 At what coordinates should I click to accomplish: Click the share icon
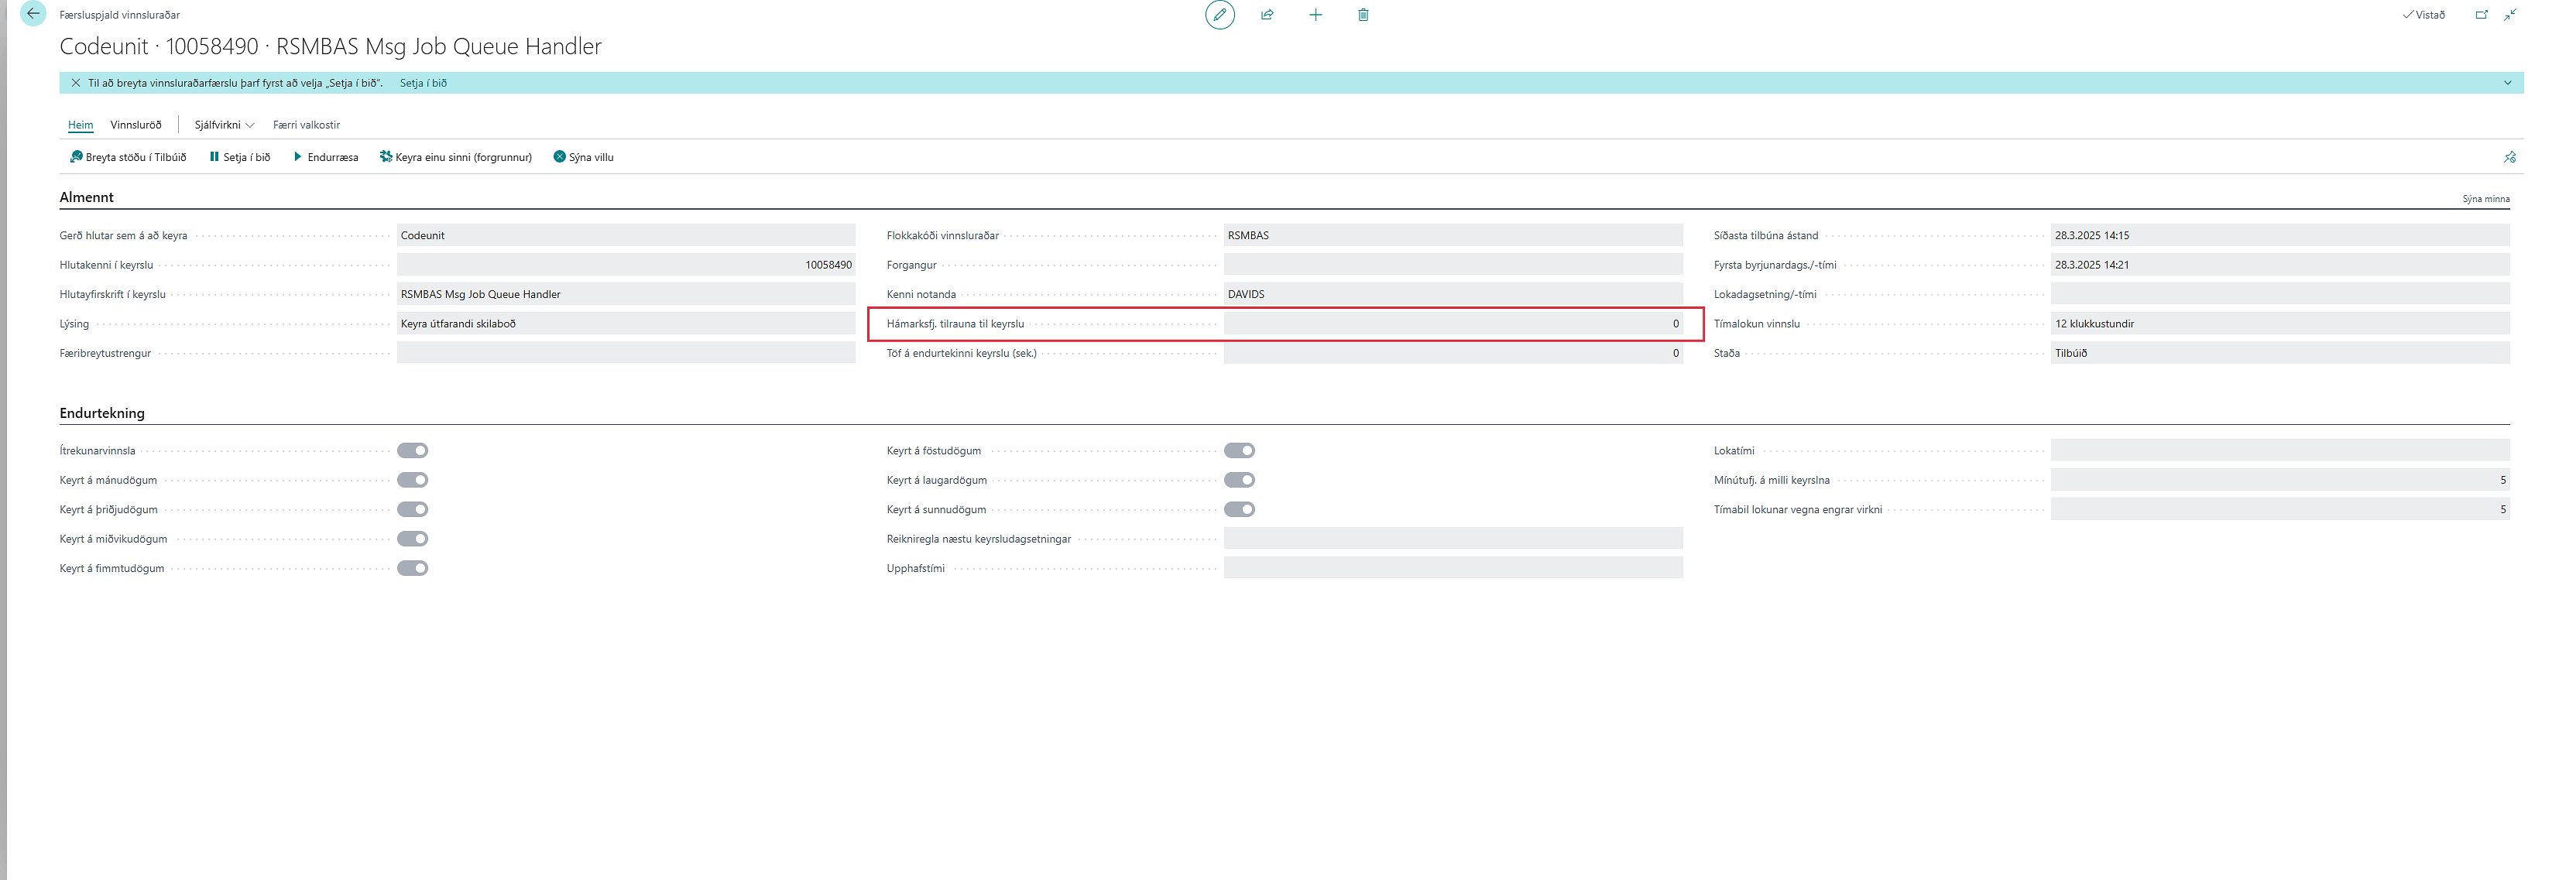tap(1267, 15)
